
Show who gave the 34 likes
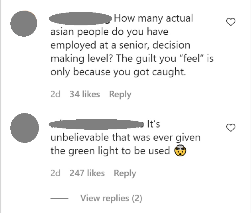85,94
